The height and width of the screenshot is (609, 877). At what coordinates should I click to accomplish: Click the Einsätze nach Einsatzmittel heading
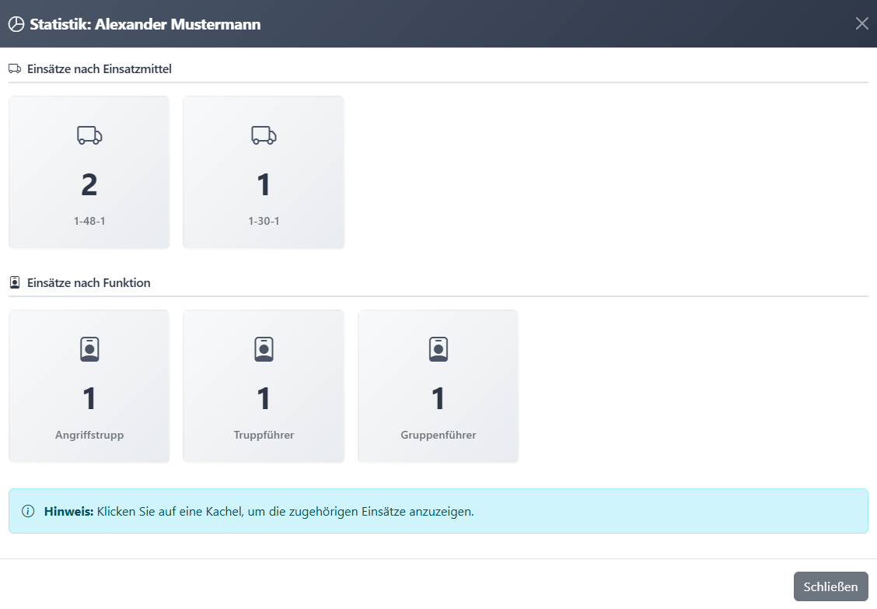pos(99,69)
